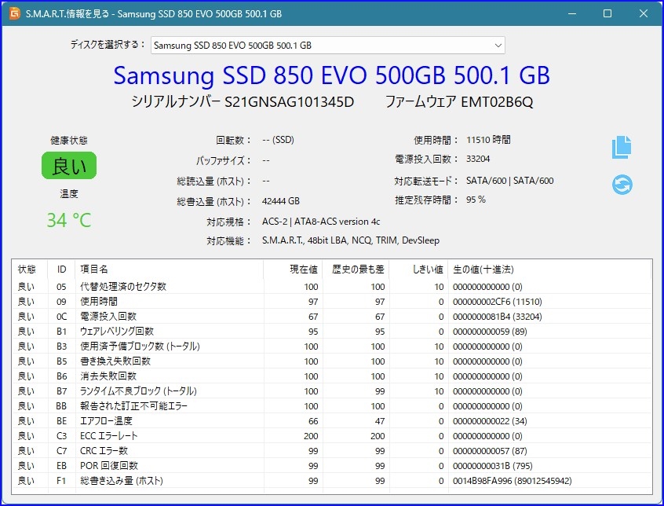The height and width of the screenshot is (506, 664).
Task: Click raw value 0000000081B4 (33204)
Action: click(497, 317)
